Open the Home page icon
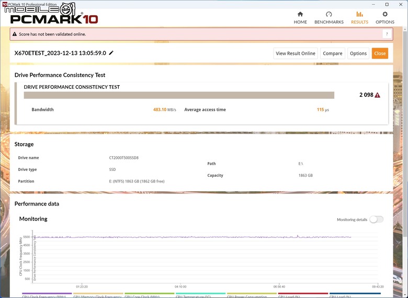This screenshot has width=408, height=298. [300, 14]
